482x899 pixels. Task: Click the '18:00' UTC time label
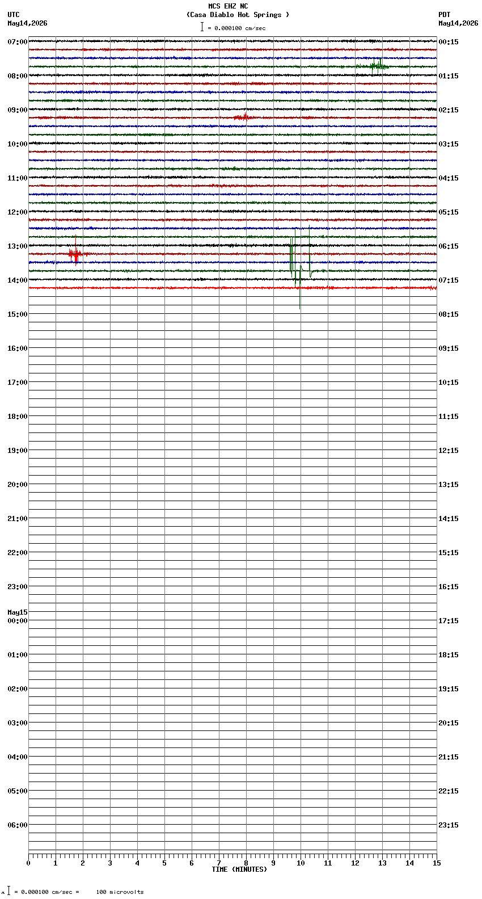pos(17,417)
